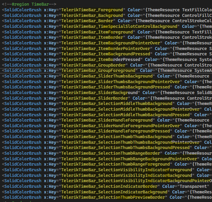Click "TelerikTimeBar_SelectionVisibilityIndicatorBackground" key
This screenshot has height=202, width=212.
(127, 176)
